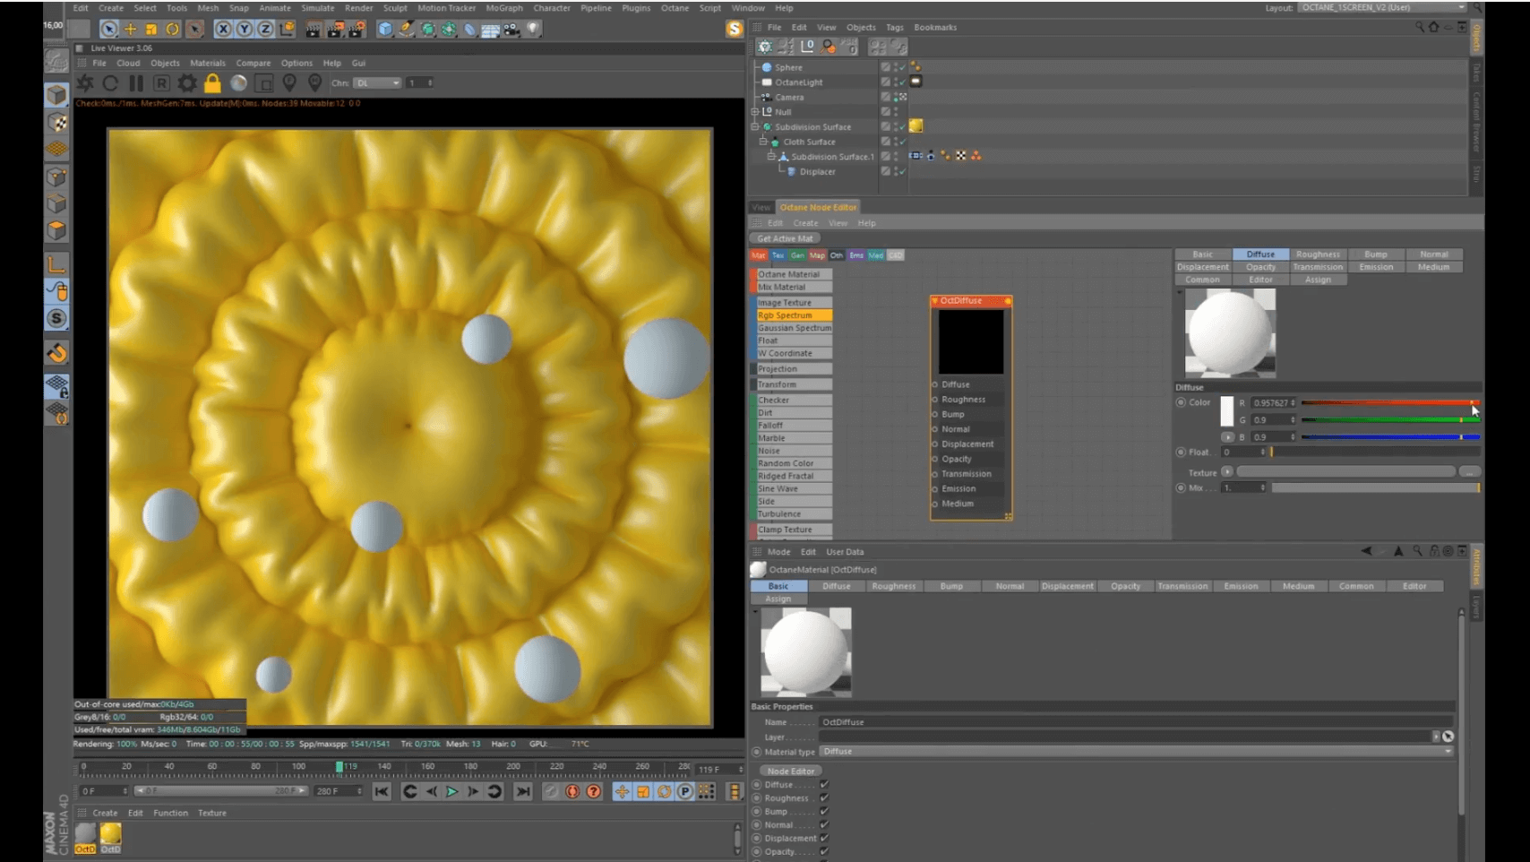Click the Node Editor button
This screenshot has height=862, width=1530.
[x=791, y=771]
